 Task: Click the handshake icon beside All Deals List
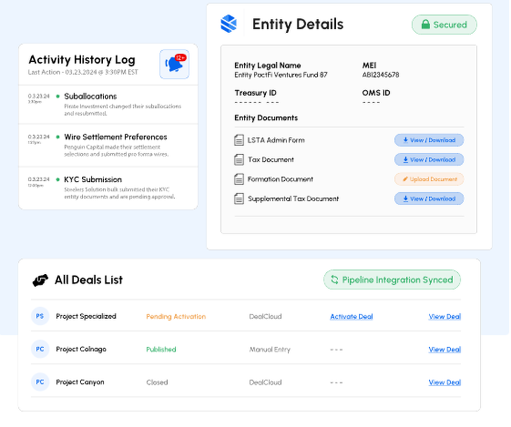[40, 279]
